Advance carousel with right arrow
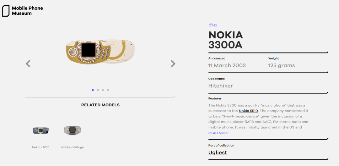Viewport: 339px width, 166px height. point(173,64)
